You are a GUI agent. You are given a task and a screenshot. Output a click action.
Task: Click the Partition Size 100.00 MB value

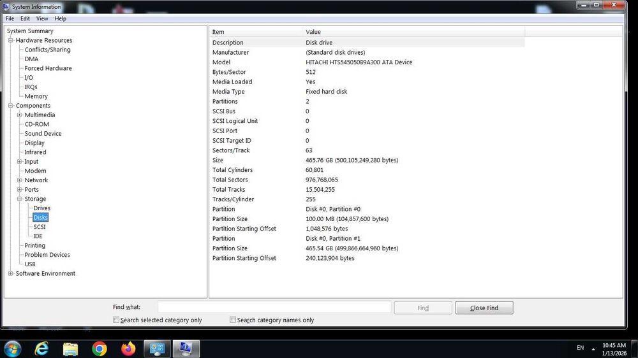tap(347, 219)
